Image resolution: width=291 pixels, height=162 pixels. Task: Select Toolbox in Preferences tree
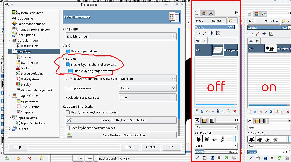click(x=26, y=68)
